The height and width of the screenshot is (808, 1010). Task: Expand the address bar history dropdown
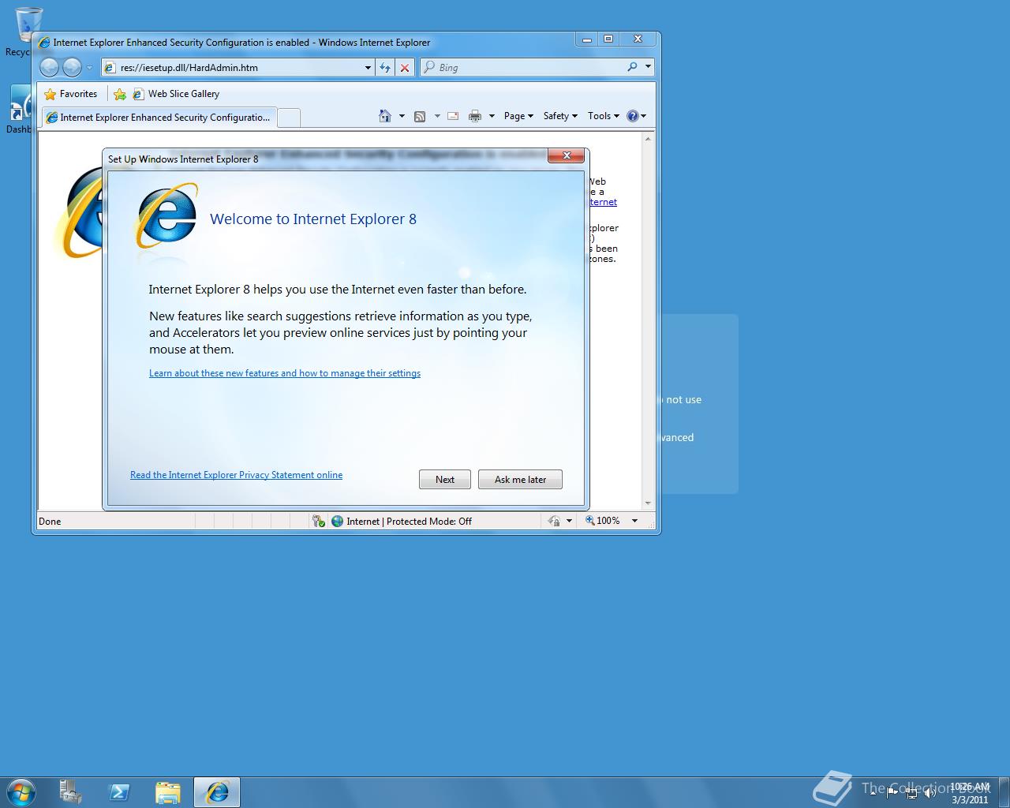[x=368, y=68]
